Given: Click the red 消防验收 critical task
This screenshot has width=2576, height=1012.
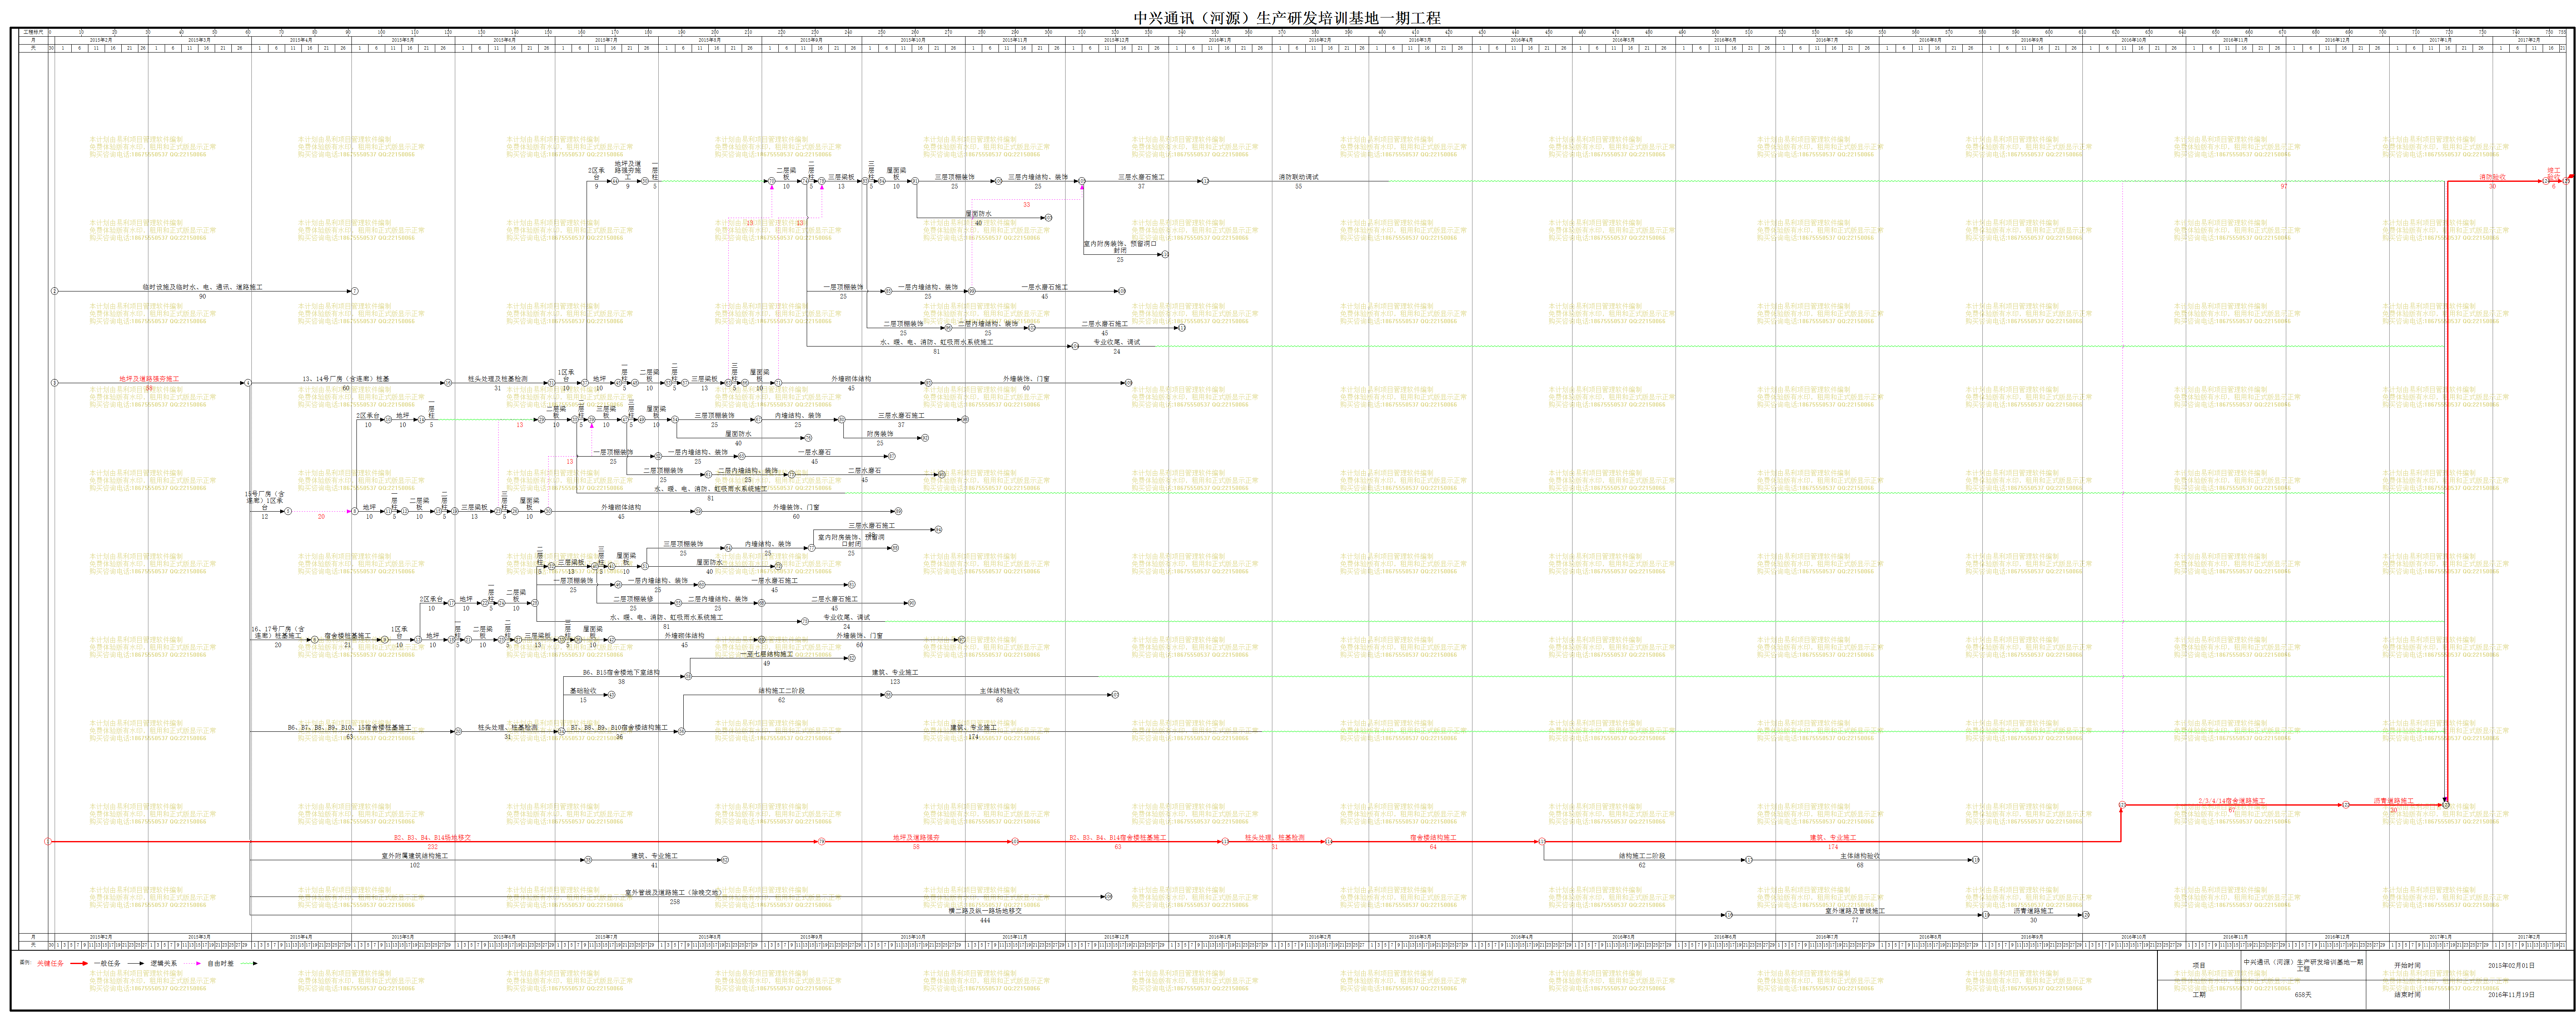Looking at the screenshot, I should [x=2492, y=177].
